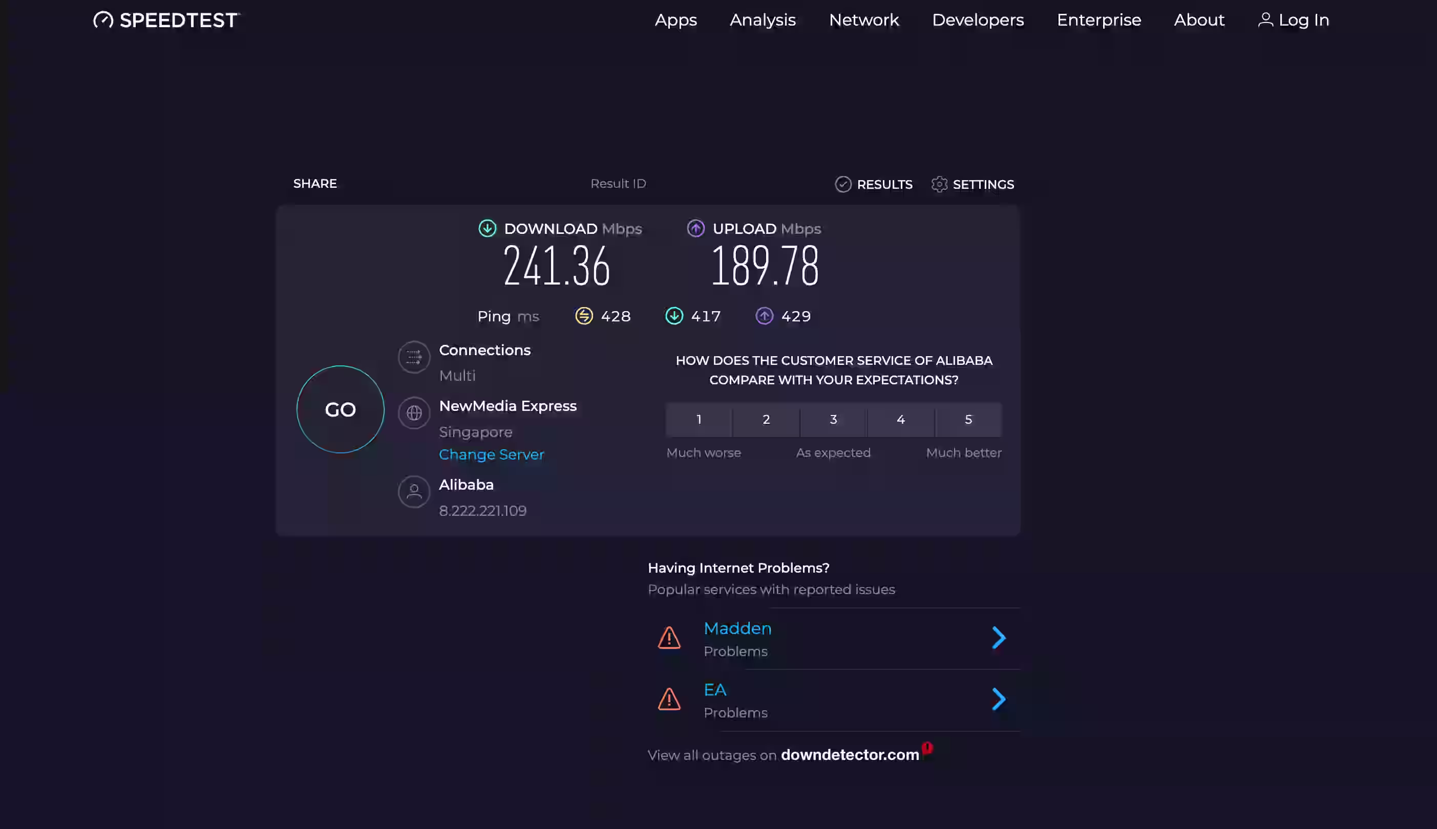This screenshot has width=1437, height=829.
Task: Click the idle ping value 428
Action: (616, 316)
